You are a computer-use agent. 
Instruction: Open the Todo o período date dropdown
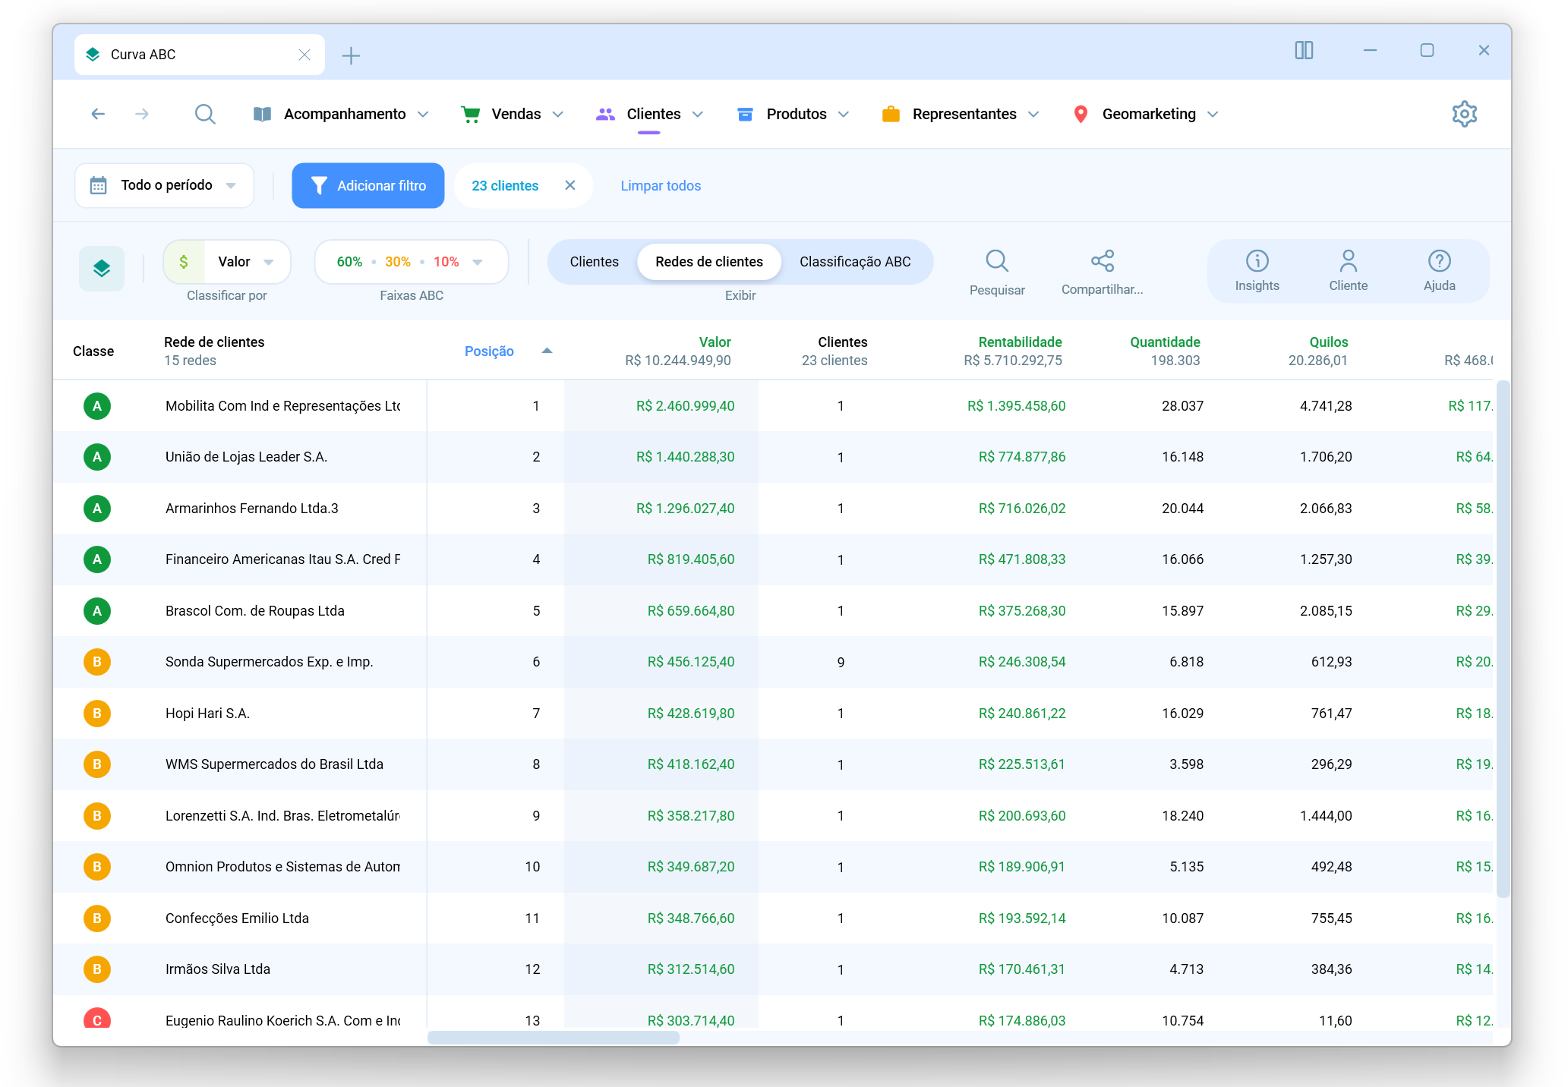coord(164,185)
